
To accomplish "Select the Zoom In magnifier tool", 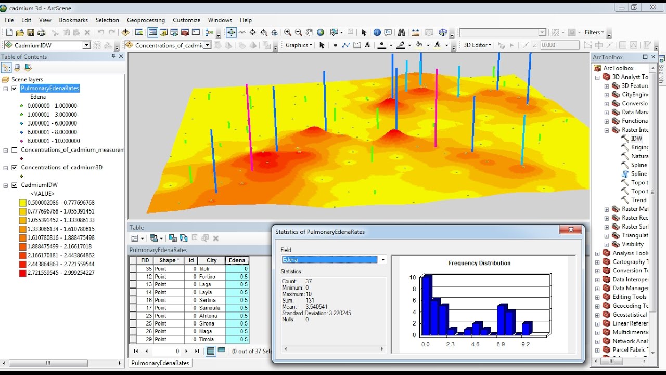I will coord(287,32).
